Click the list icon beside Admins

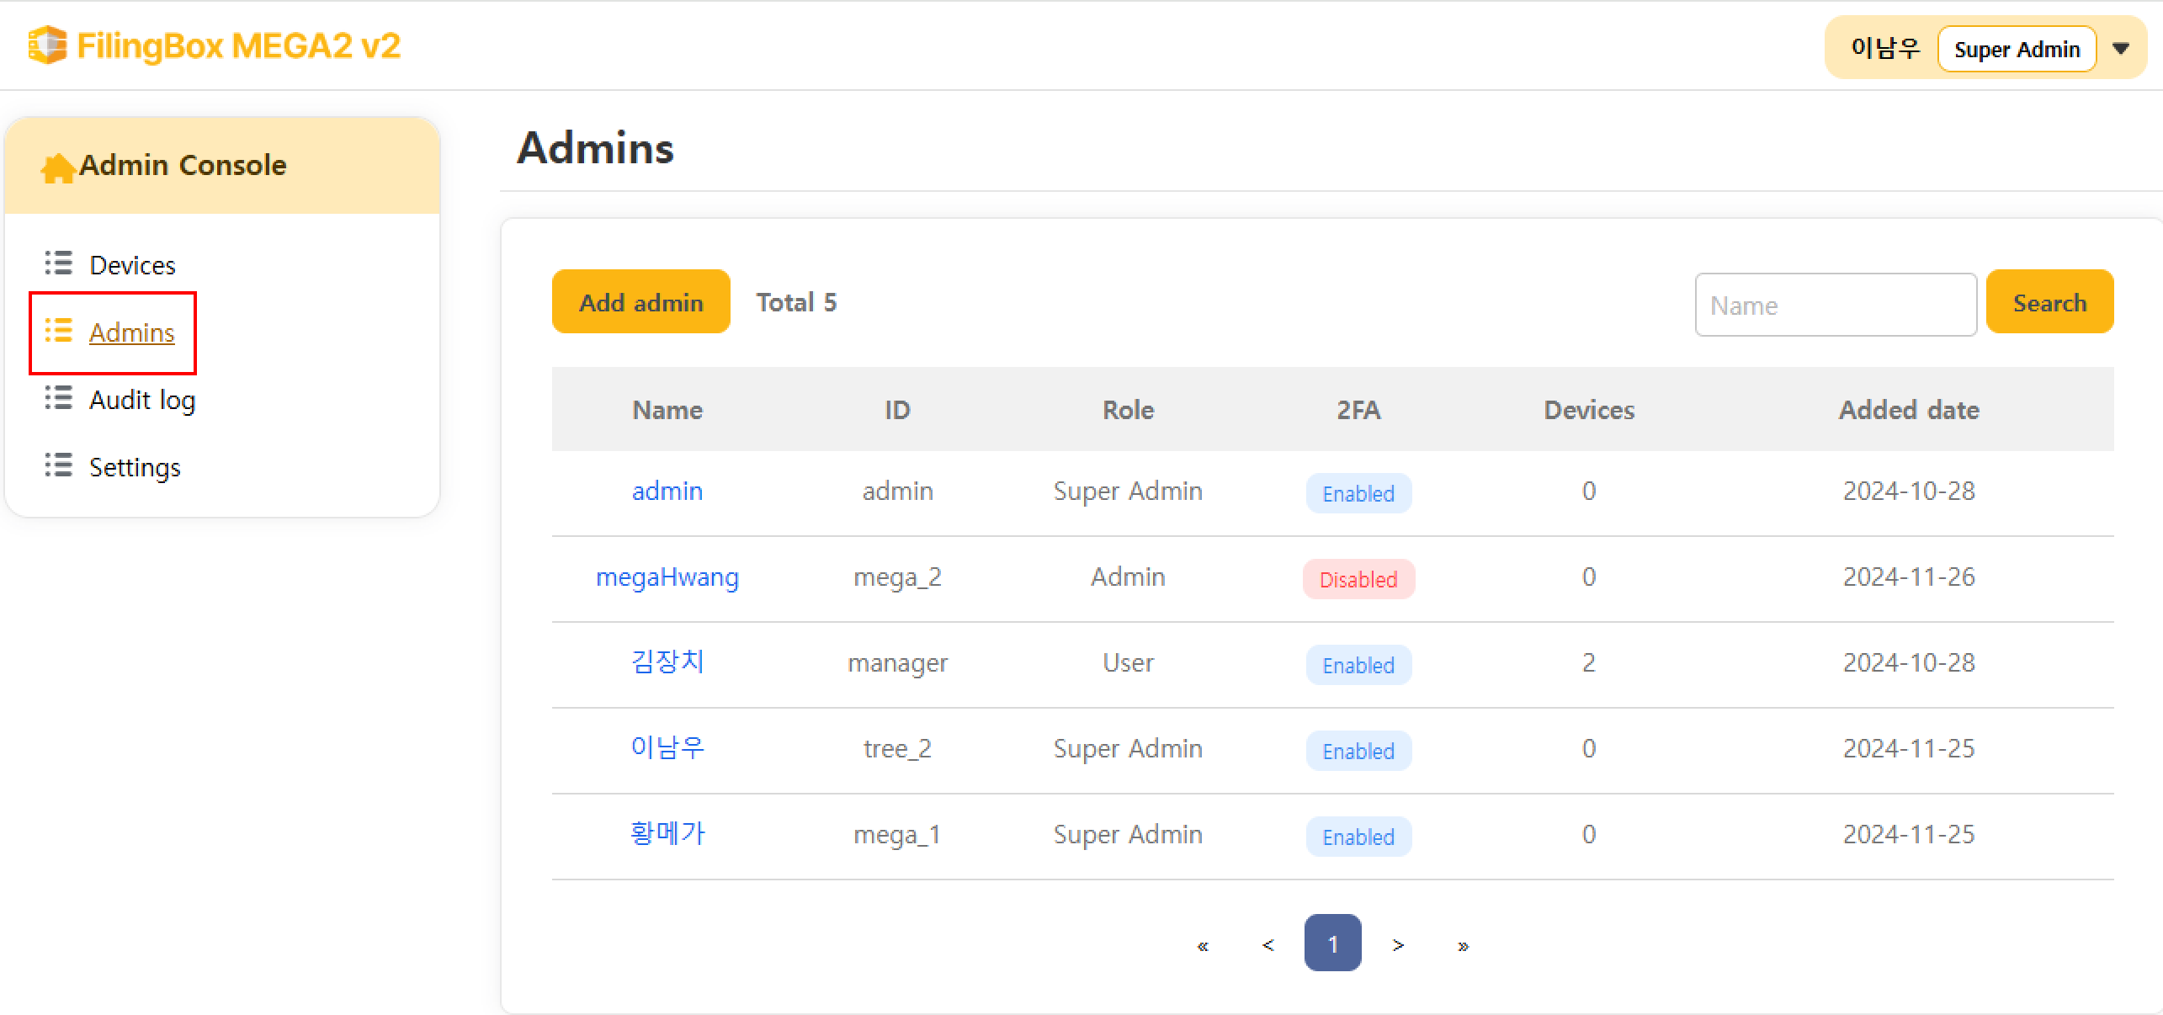coord(59,331)
